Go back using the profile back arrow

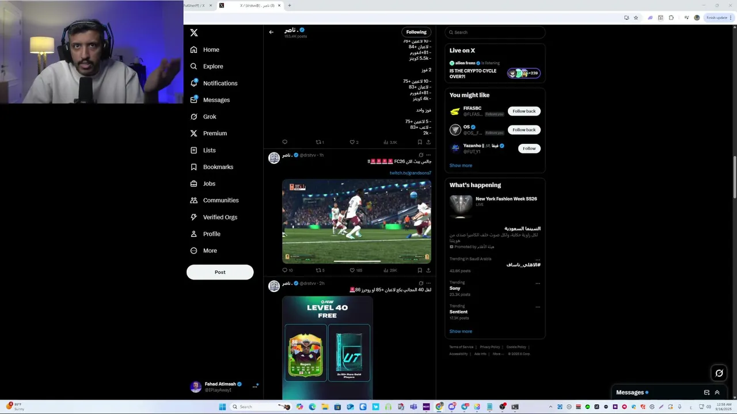tap(271, 32)
